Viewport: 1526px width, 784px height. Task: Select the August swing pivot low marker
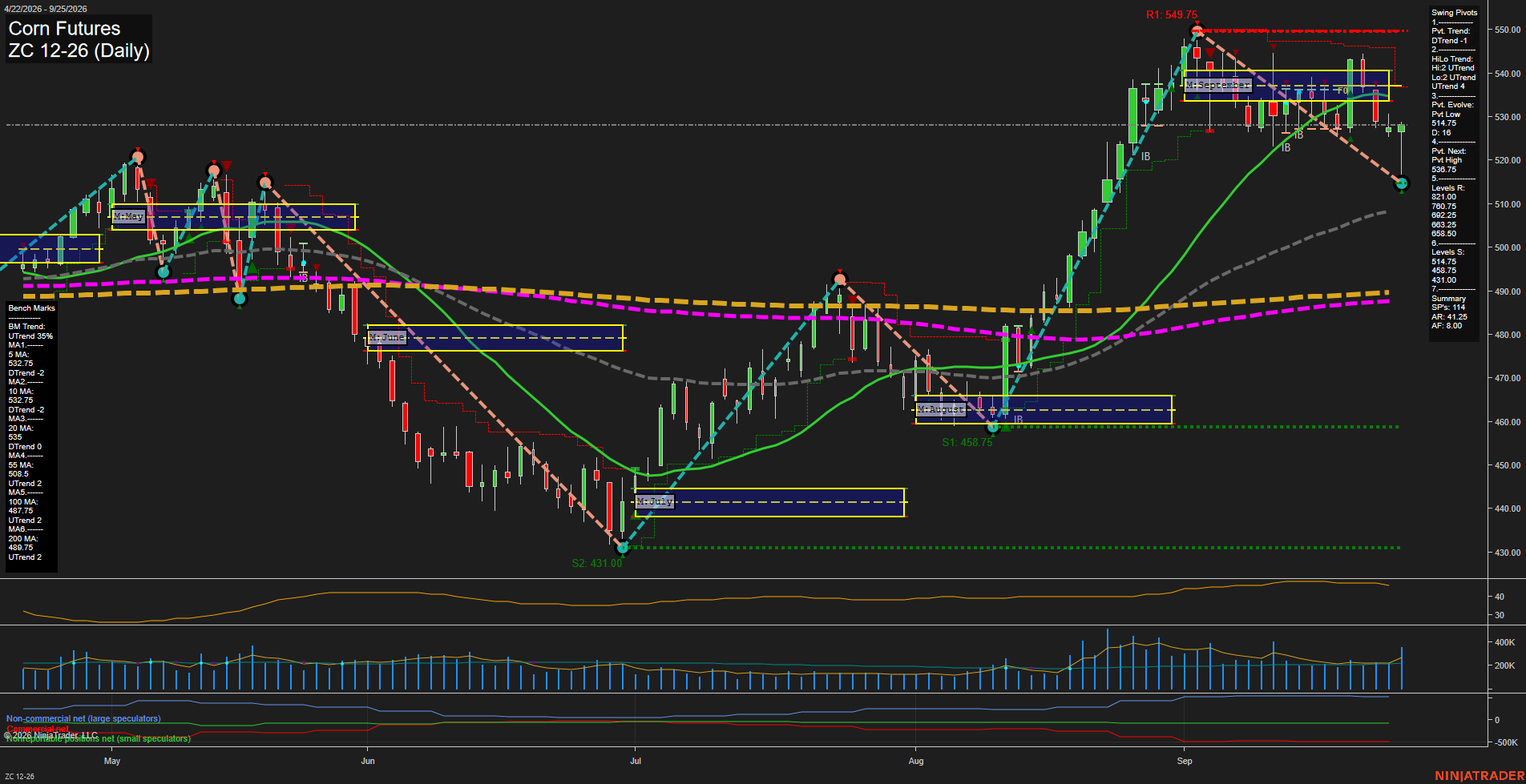click(x=993, y=427)
